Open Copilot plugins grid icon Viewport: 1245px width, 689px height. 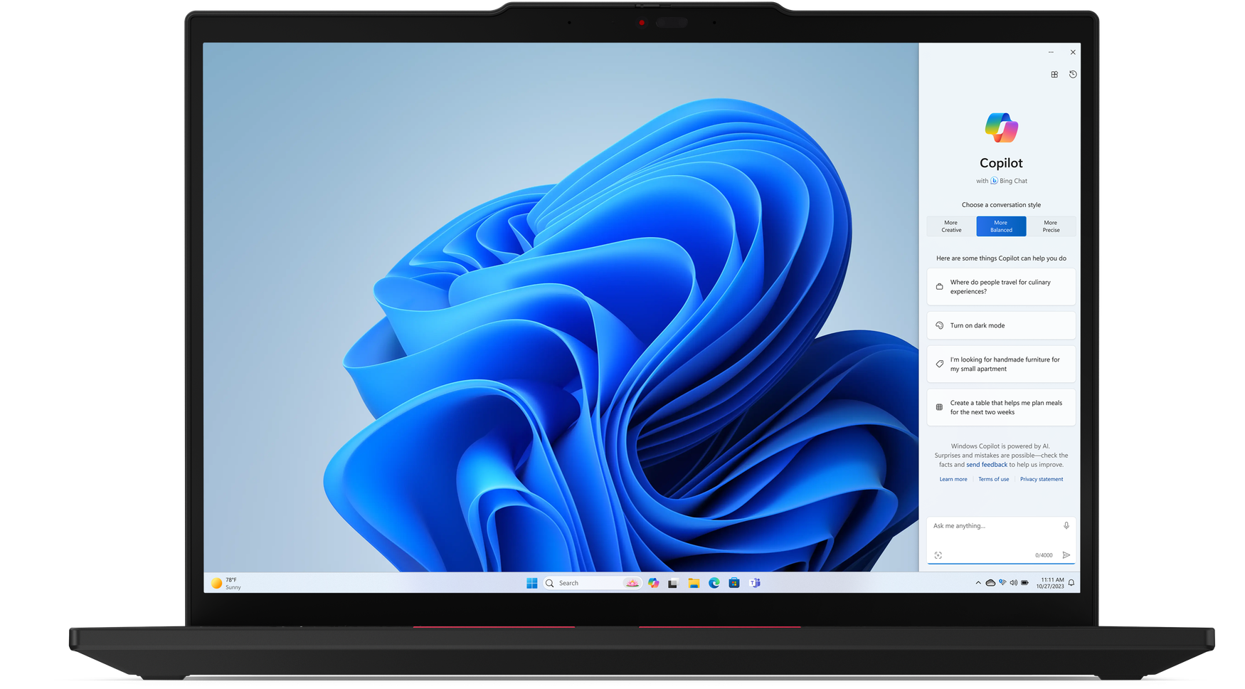1054,74
